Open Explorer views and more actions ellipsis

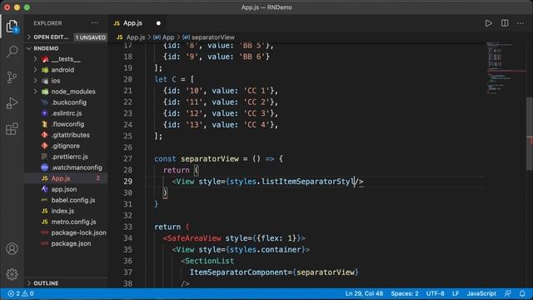click(95, 23)
